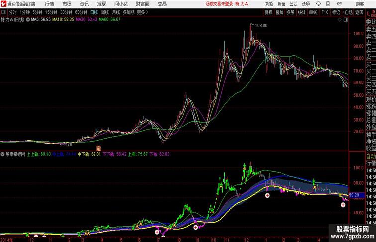Click the 多股 button

290,12
